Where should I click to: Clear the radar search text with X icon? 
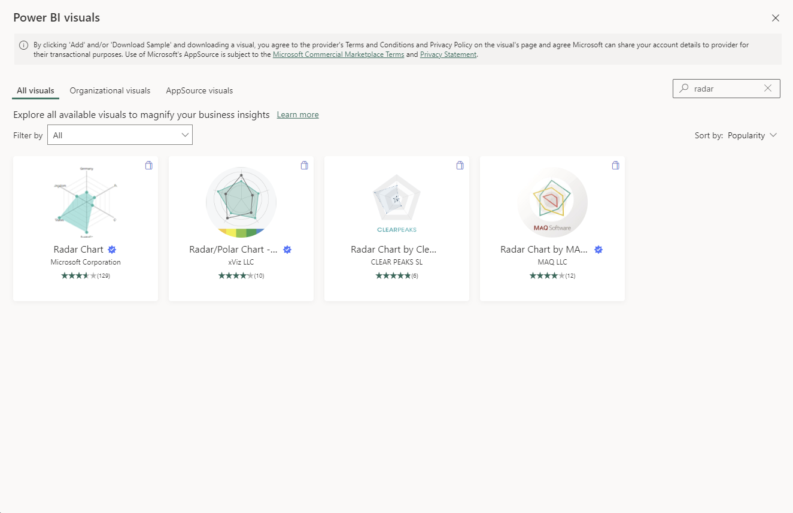point(768,88)
